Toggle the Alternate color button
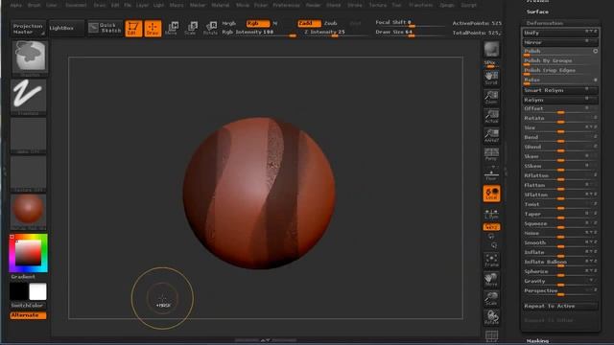 (28, 315)
